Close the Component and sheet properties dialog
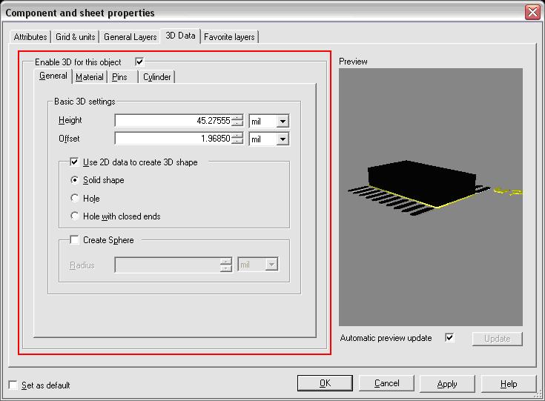The height and width of the screenshot is (401, 545). 532,12
